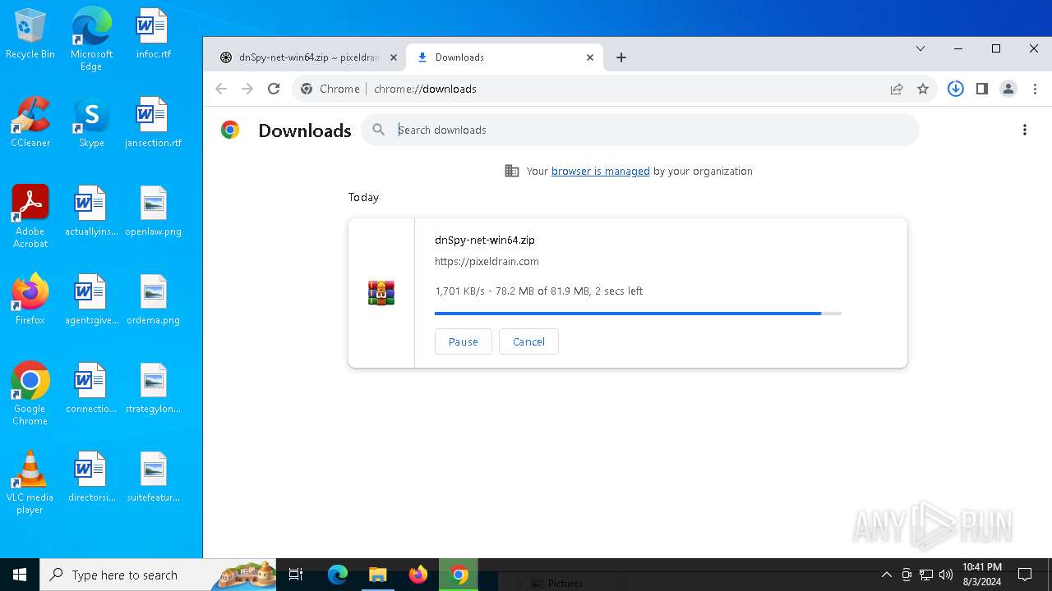1052x591 pixels.
Task: Select the jansection.rtf desktop file
Action: coord(153,123)
